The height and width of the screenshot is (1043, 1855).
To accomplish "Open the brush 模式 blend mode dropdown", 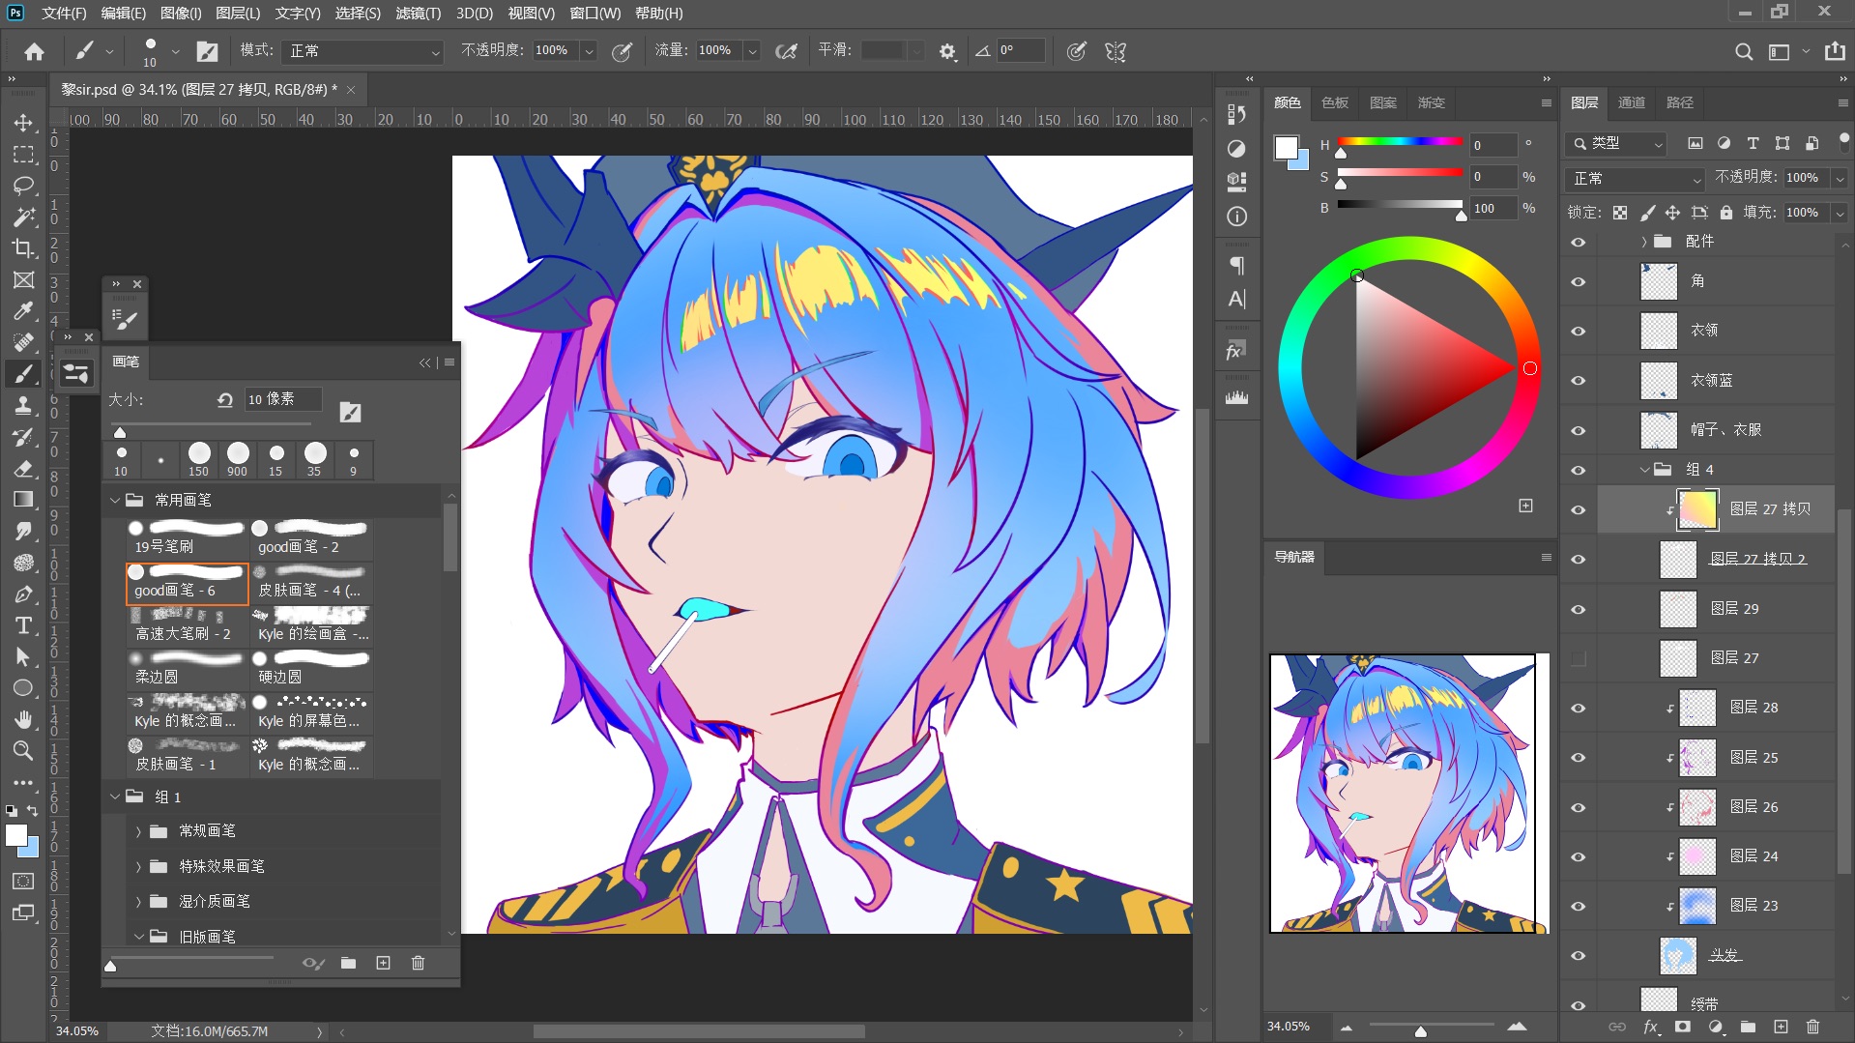I will point(363,51).
